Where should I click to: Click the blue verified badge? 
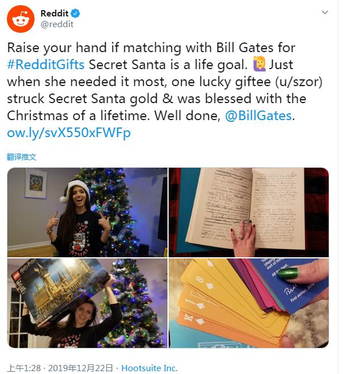[76, 14]
